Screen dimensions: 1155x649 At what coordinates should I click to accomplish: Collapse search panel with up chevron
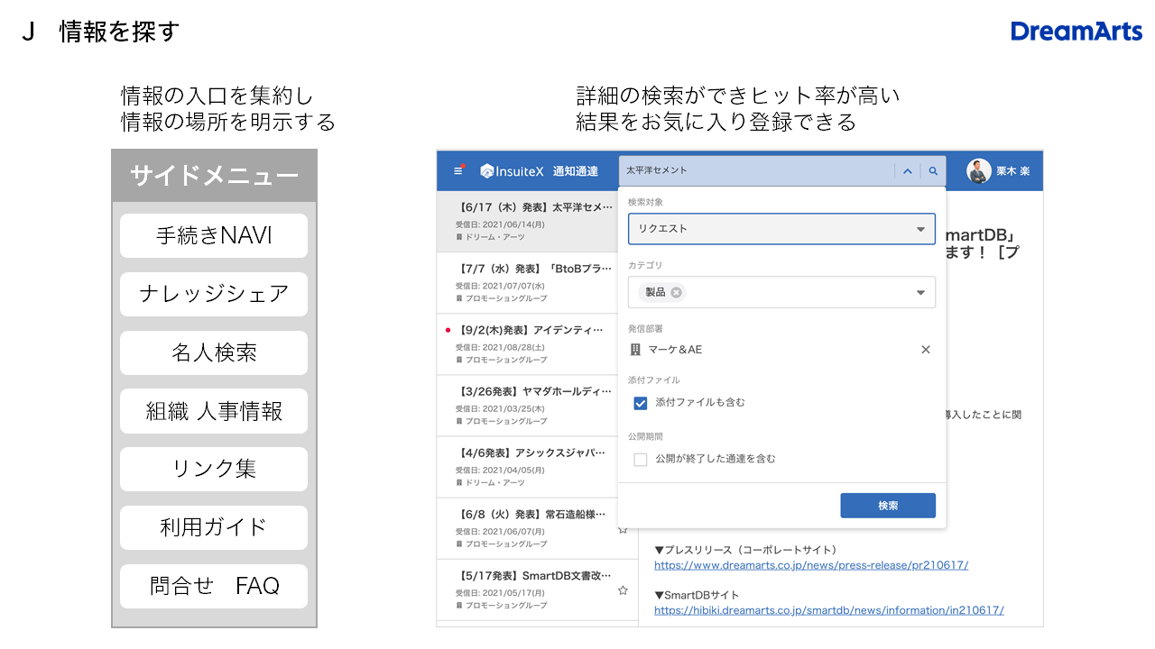coord(908,171)
